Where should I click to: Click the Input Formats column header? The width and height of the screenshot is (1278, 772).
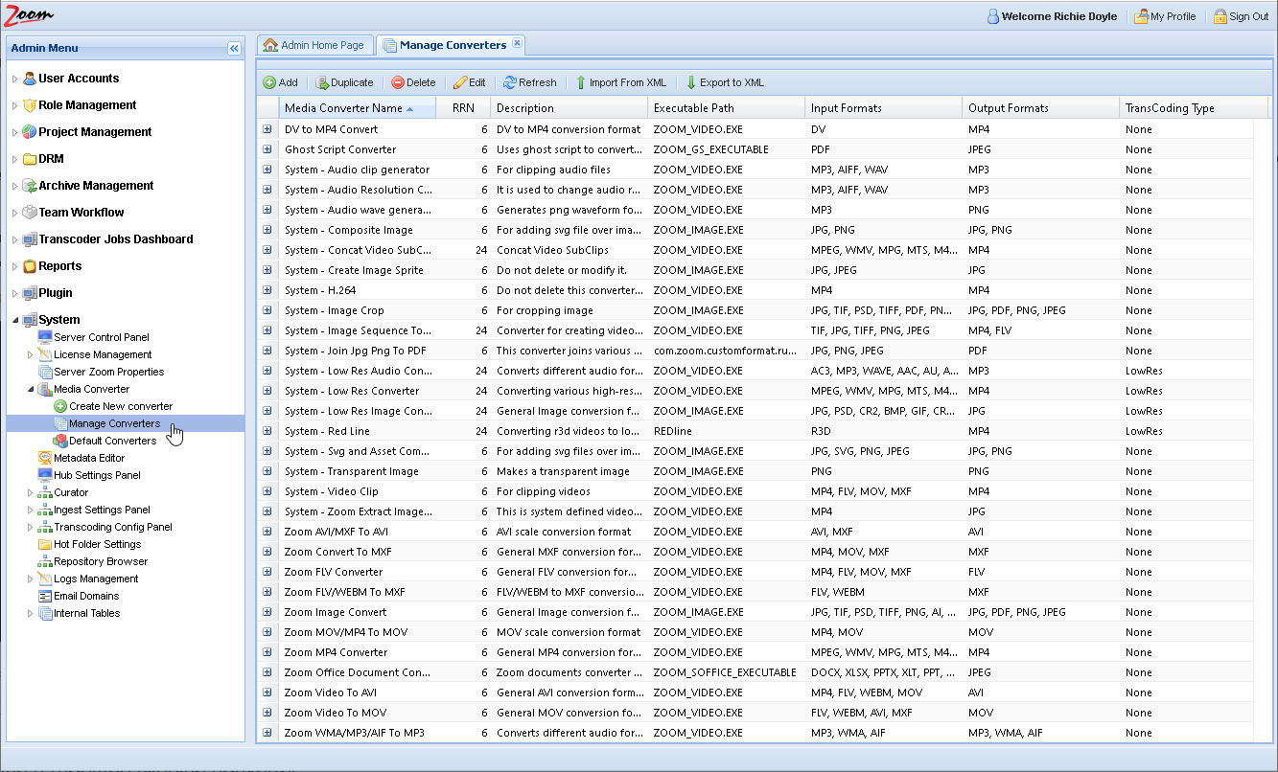[x=884, y=108]
